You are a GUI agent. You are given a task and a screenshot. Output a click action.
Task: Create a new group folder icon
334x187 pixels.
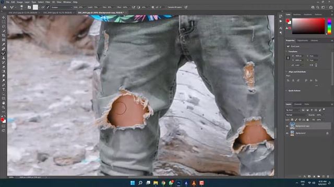tap(318, 177)
